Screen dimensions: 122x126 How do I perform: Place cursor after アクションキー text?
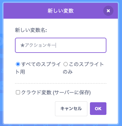56,45
